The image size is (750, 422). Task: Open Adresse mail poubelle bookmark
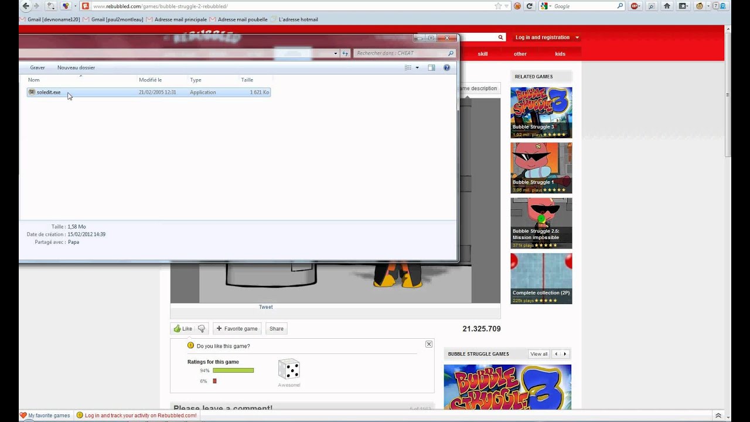238,19
